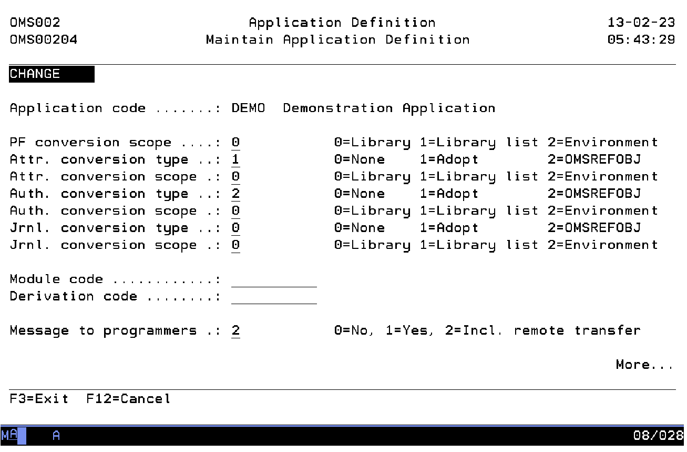Select the Attr. conversion type field
Screen dimensions: 687x452
(x=235, y=160)
